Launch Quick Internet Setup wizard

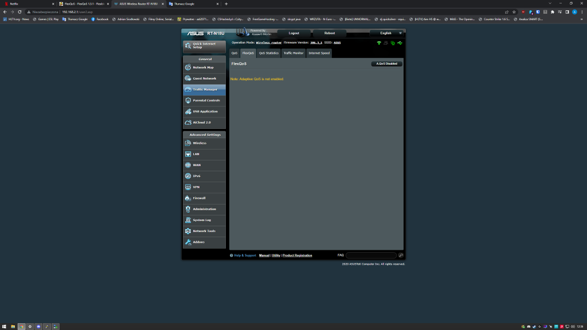click(204, 46)
